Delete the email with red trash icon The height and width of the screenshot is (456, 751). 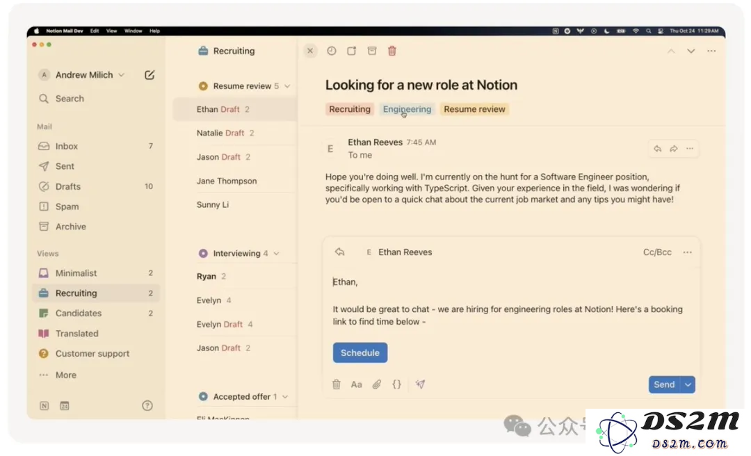[391, 51]
